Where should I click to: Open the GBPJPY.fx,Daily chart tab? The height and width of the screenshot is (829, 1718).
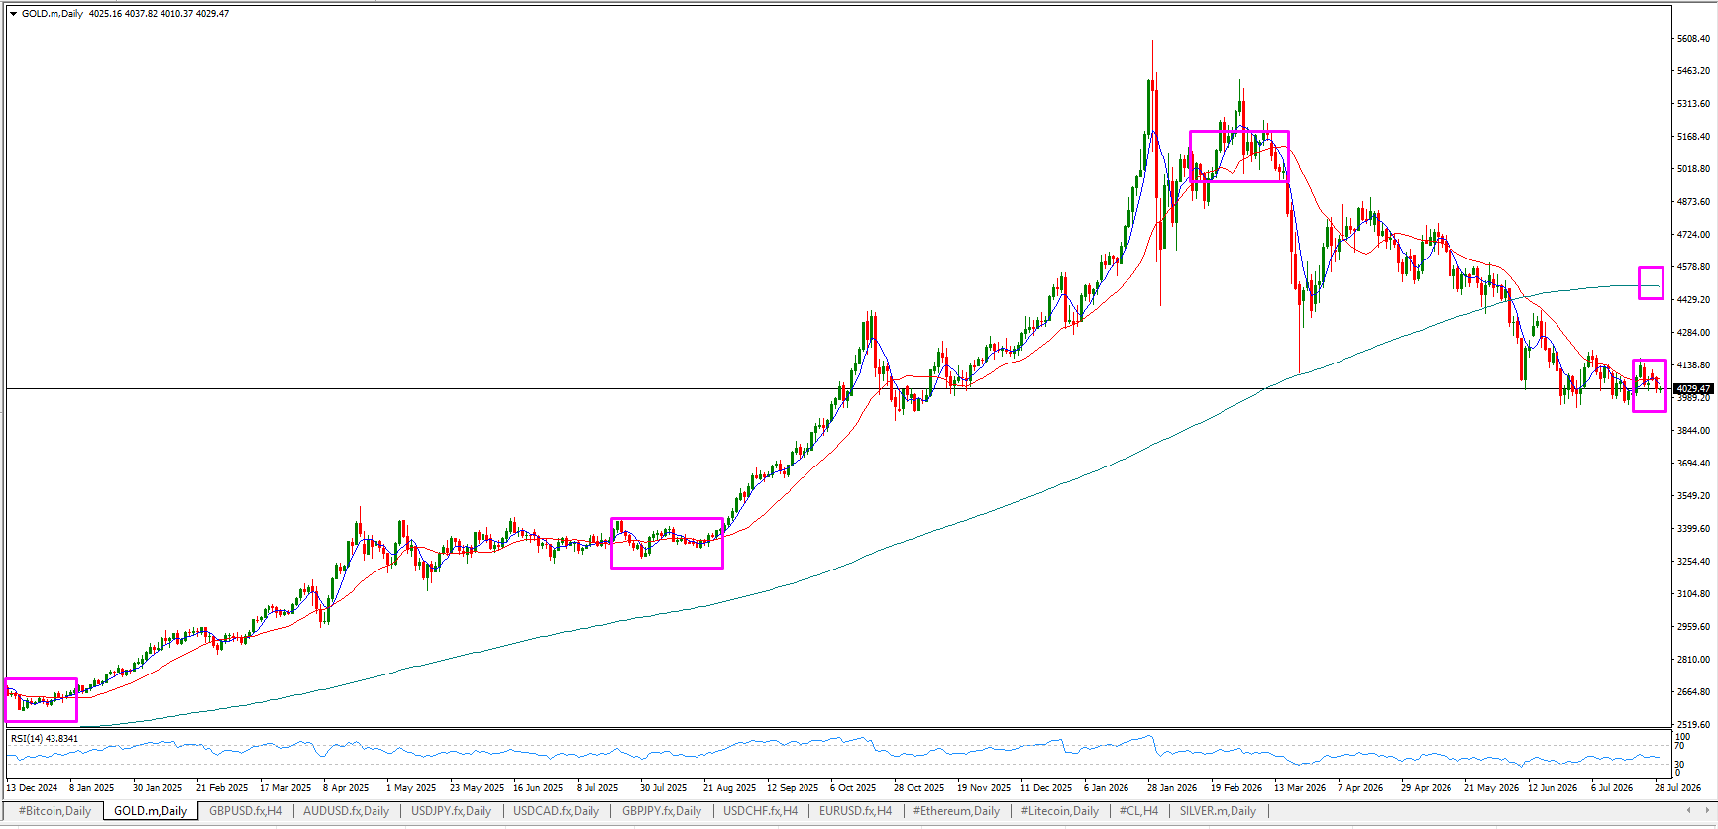pos(662,811)
